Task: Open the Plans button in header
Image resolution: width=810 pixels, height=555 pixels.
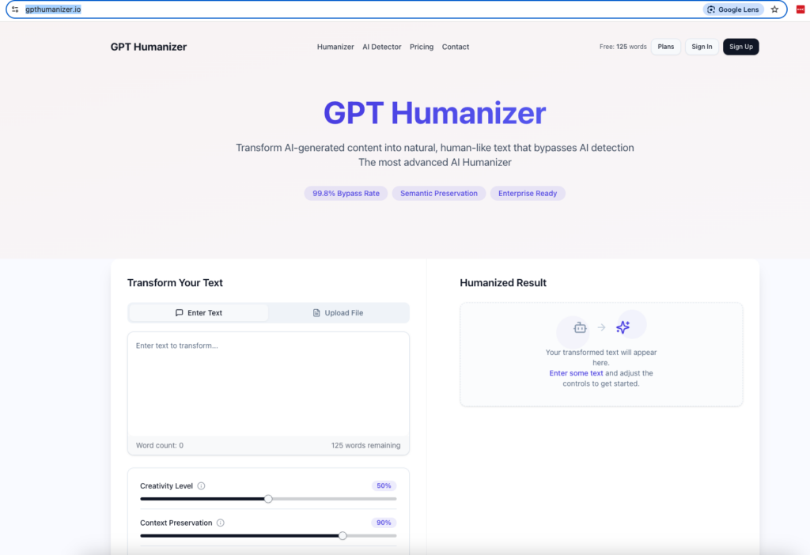Action: [666, 47]
